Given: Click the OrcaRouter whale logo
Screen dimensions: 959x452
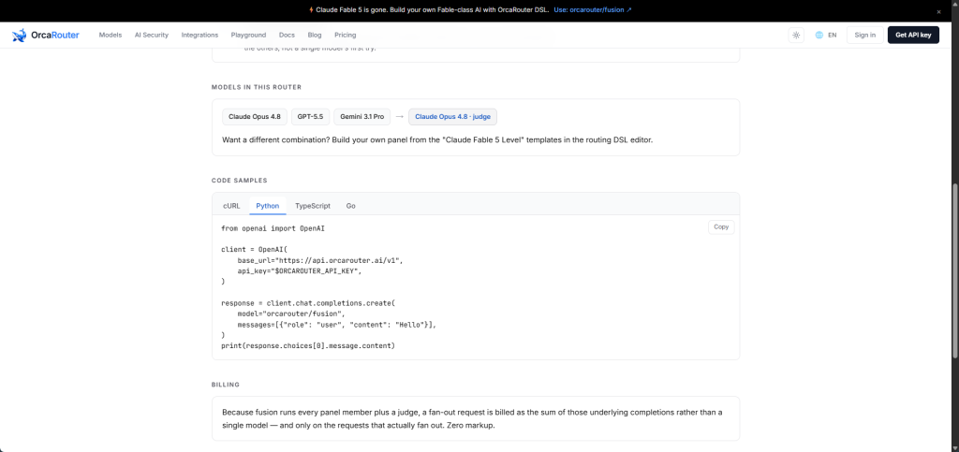Looking at the screenshot, I should pos(19,35).
